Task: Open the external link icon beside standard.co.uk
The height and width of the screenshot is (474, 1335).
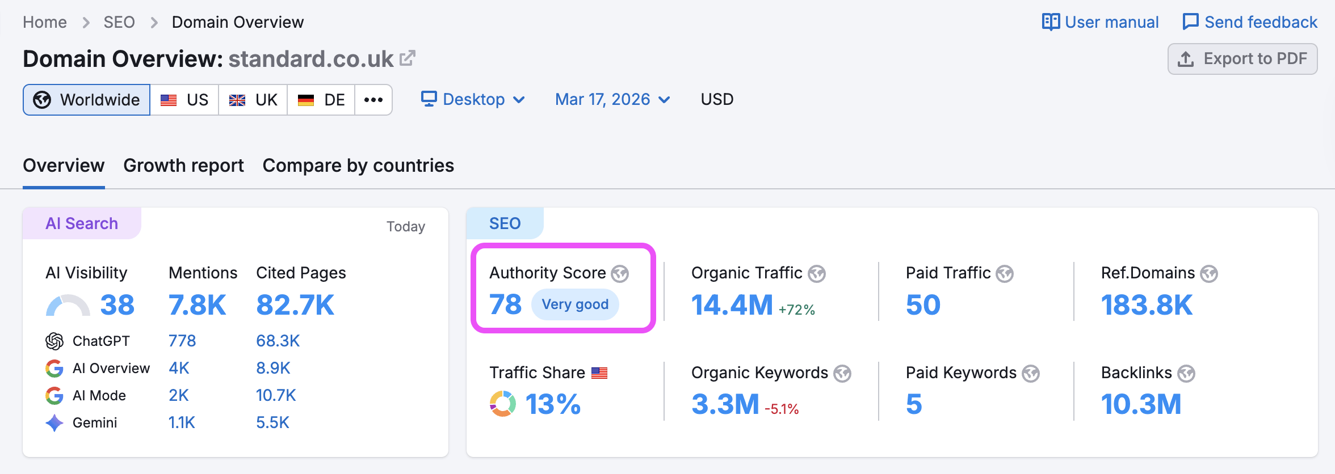Action: (408, 58)
